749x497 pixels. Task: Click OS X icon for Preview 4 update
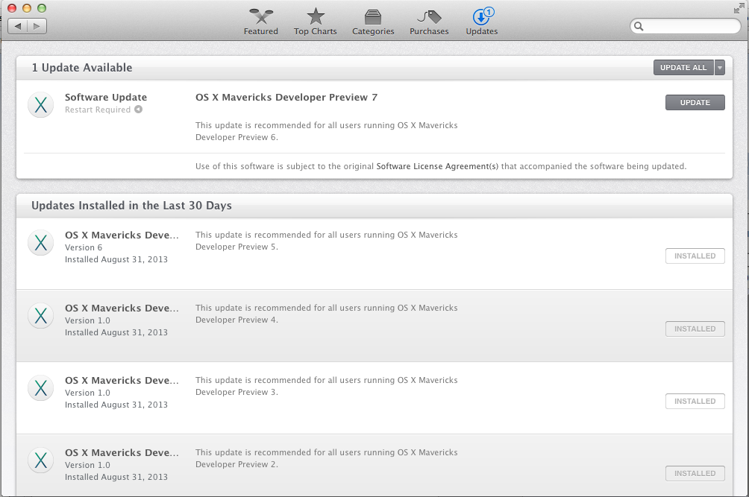pyautogui.click(x=40, y=315)
